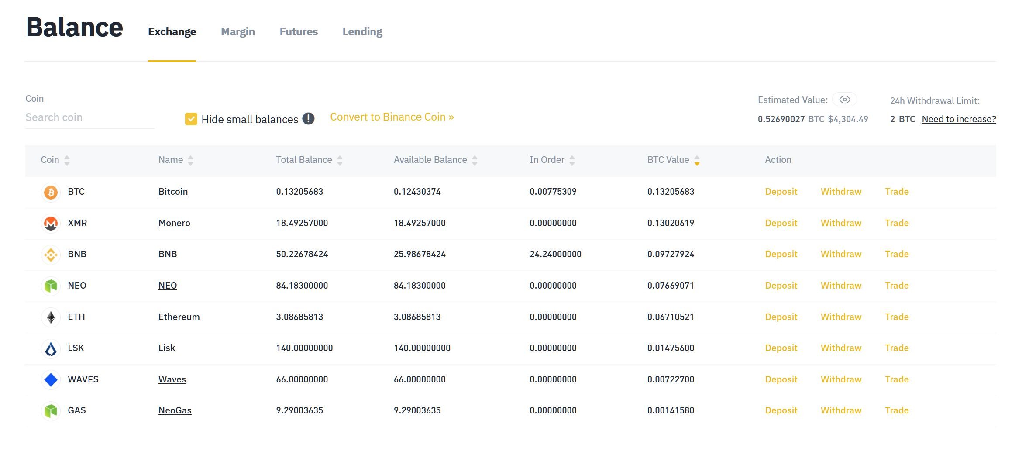Trade in the BTC row

pyautogui.click(x=897, y=192)
